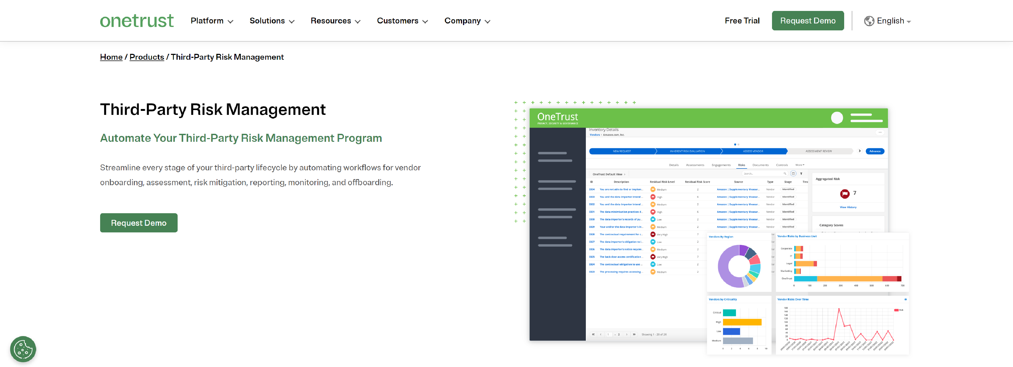Expand the Platform menu

(212, 21)
